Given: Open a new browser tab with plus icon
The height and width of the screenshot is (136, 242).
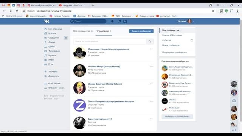Looking at the screenshot, I should 93,5.
